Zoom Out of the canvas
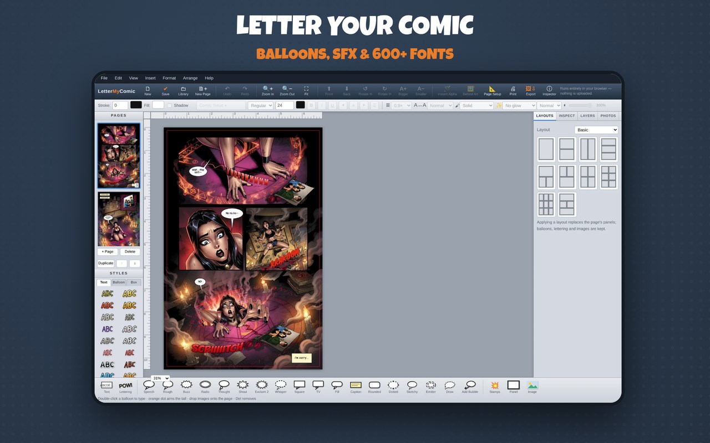The height and width of the screenshot is (443, 710). [x=287, y=91]
